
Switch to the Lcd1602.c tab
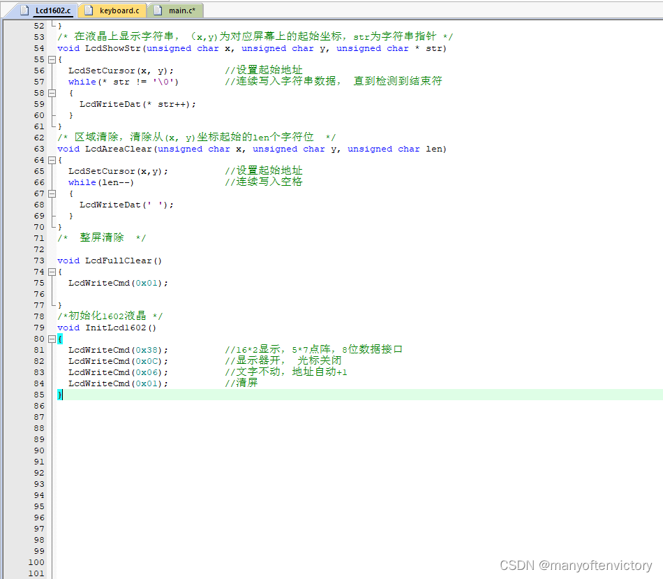[46, 10]
